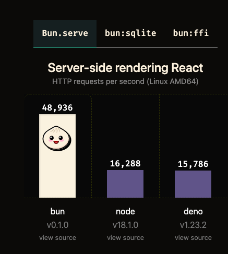The height and width of the screenshot is (254, 228).
Task: Click the bun mascot logo in the bar
Action: (57, 138)
